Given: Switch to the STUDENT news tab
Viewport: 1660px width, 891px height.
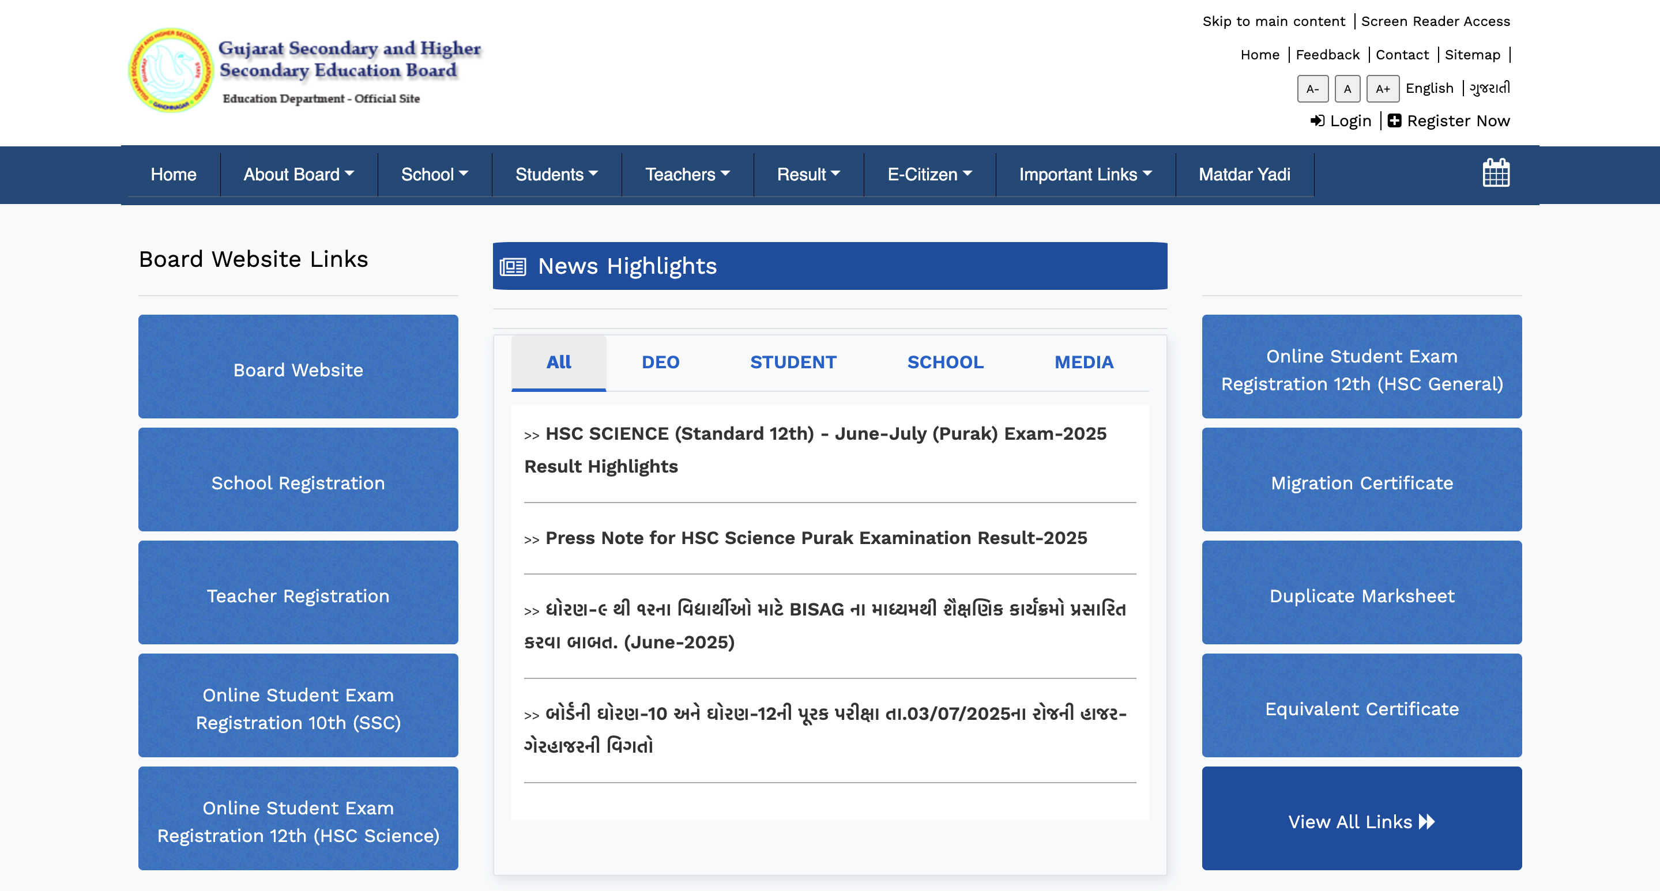Looking at the screenshot, I should (793, 362).
